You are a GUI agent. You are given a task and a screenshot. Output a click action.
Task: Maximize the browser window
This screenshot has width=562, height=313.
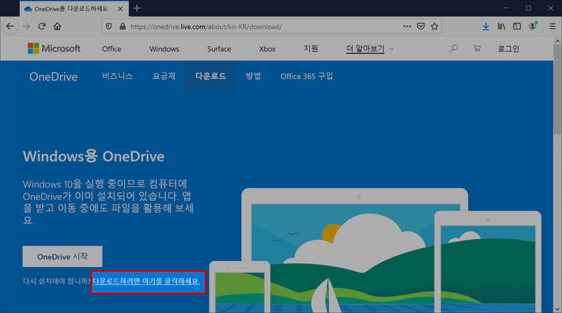pyautogui.click(x=528, y=8)
